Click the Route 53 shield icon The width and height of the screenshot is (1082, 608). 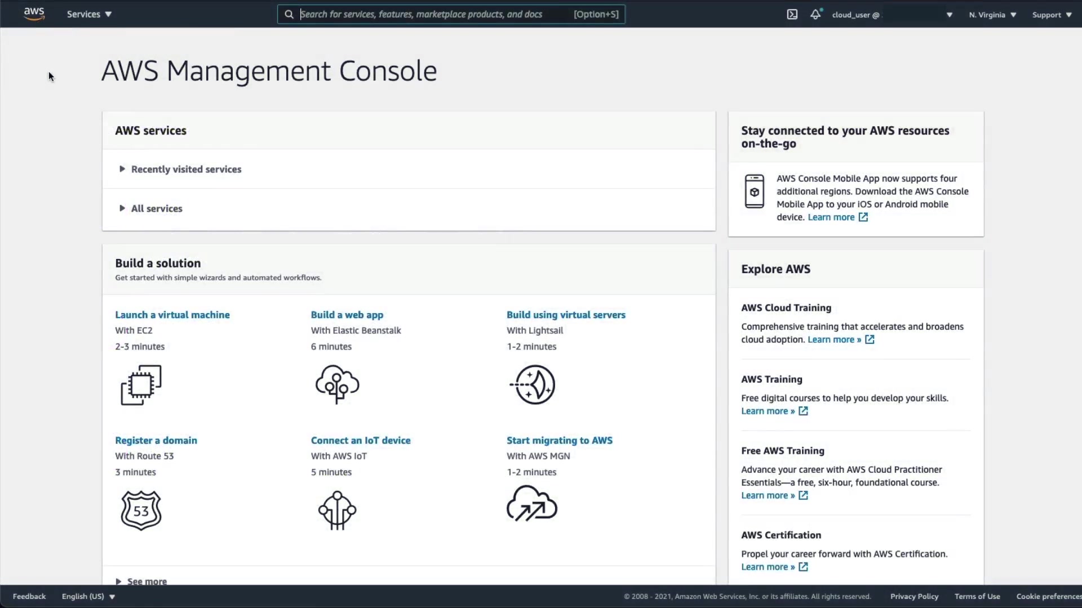coord(141,510)
